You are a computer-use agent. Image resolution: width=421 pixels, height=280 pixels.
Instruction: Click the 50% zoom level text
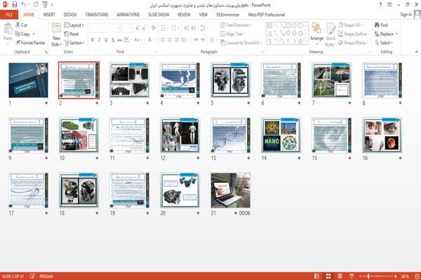(x=405, y=276)
